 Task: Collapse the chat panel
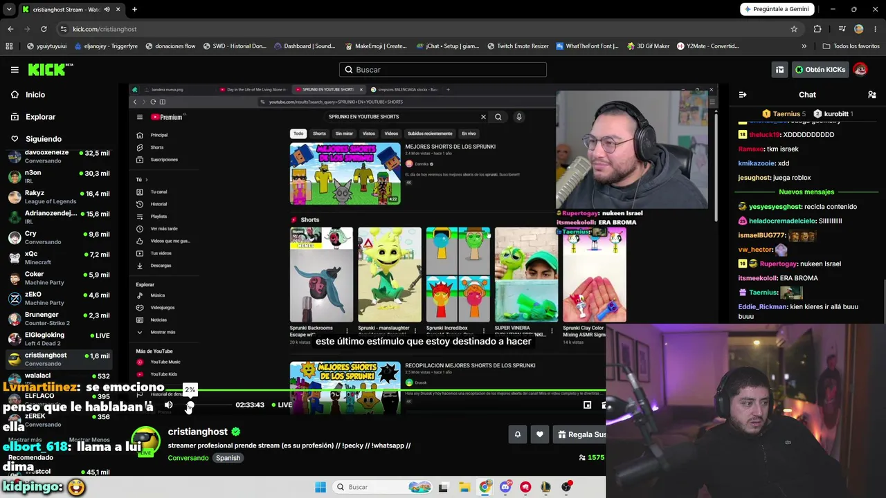(743, 95)
